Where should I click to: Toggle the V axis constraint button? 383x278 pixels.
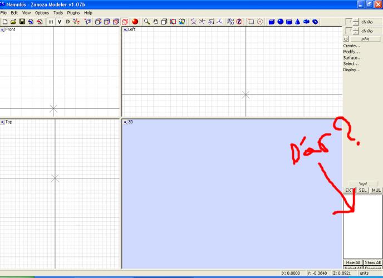tap(59, 22)
